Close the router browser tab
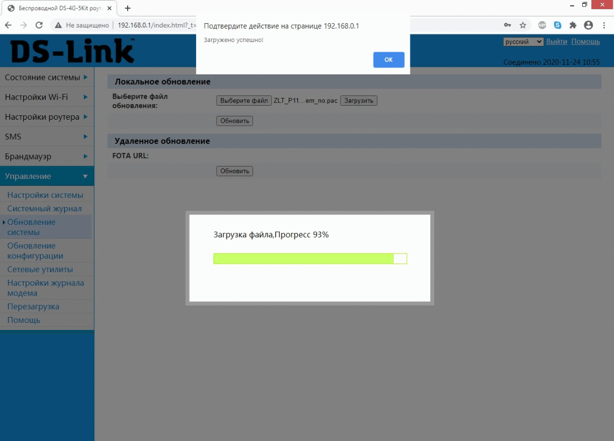The width and height of the screenshot is (614, 441). click(109, 8)
